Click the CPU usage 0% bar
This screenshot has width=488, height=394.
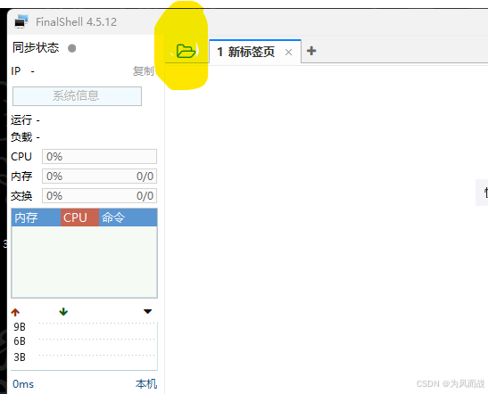pos(99,156)
